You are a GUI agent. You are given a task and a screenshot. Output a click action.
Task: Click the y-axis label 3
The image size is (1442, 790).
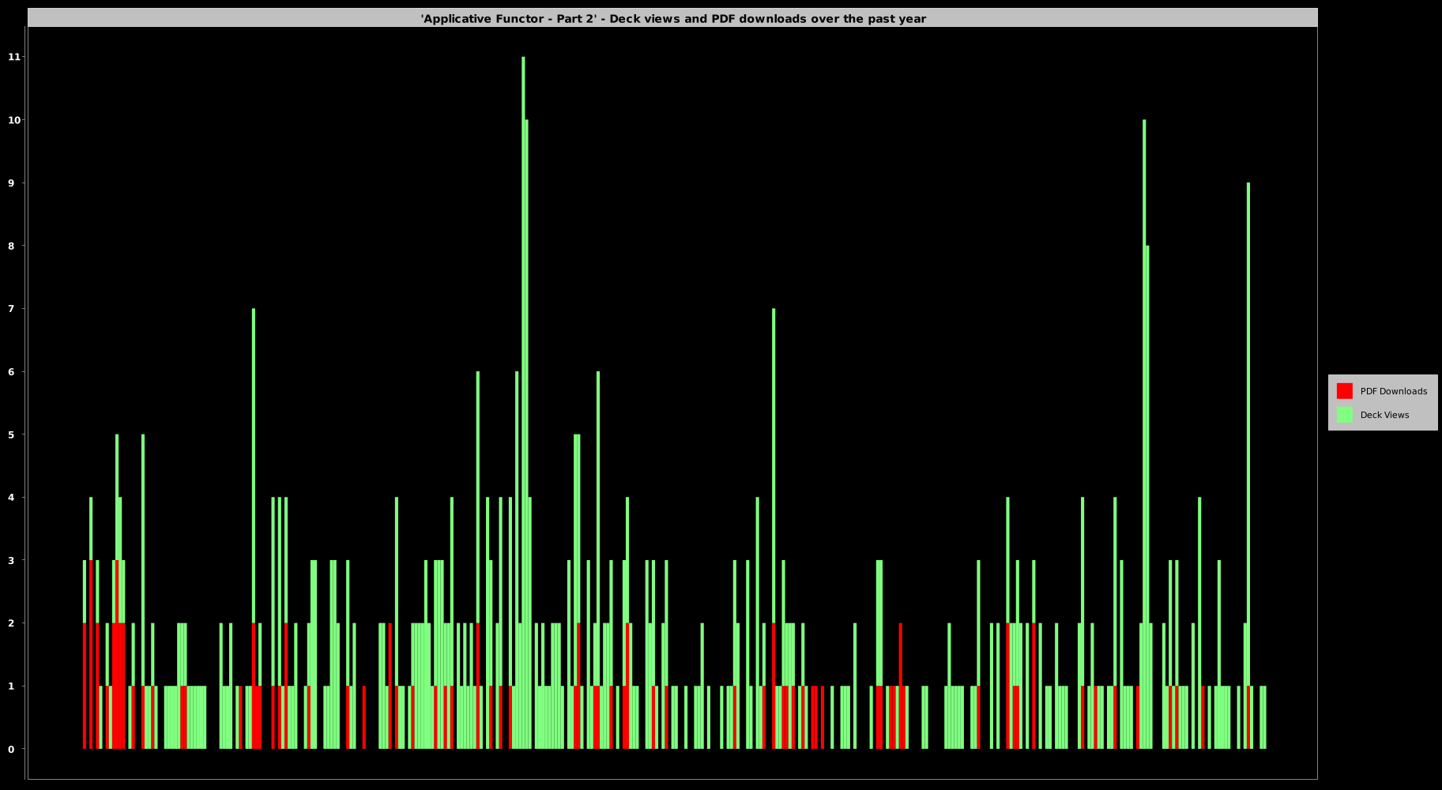11,560
